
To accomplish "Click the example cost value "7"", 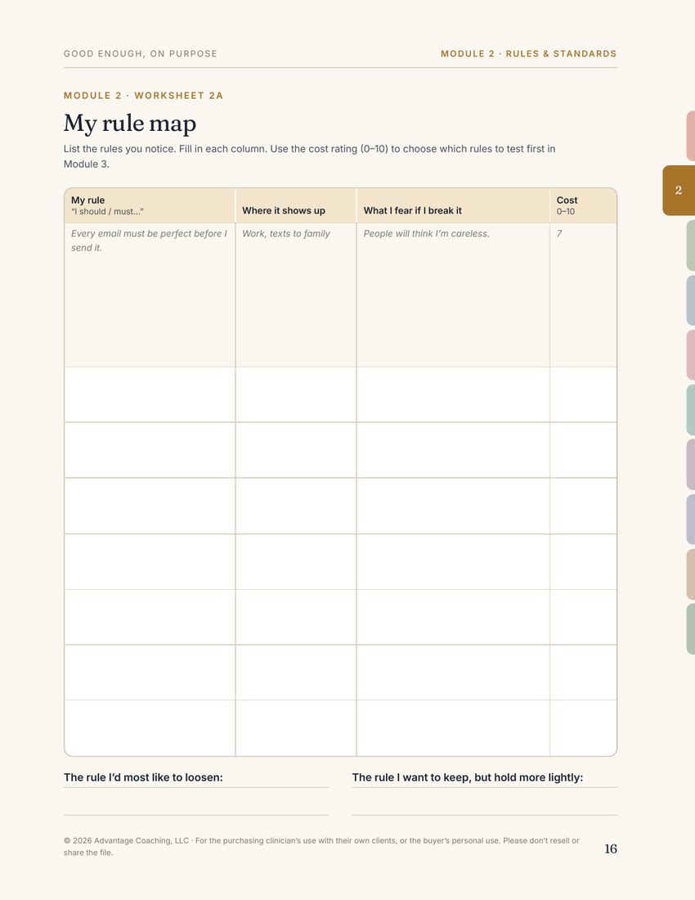I will pyautogui.click(x=559, y=234).
